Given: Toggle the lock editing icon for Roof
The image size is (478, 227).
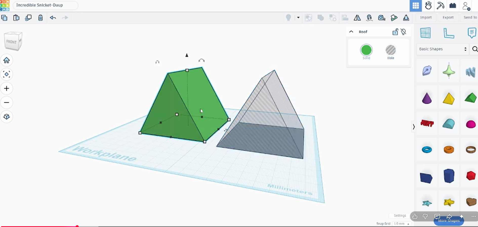Looking at the screenshot, I should pyautogui.click(x=395, y=32).
